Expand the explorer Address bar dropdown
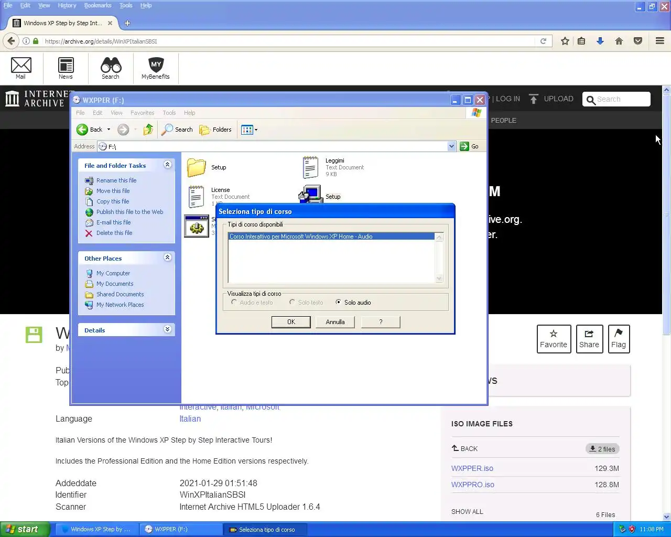Viewport: 671px width, 537px height. [x=452, y=146]
